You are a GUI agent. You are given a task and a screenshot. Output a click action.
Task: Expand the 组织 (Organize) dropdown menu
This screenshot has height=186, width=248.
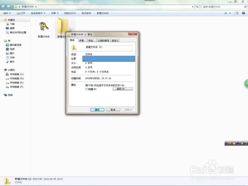[x=7, y=13]
